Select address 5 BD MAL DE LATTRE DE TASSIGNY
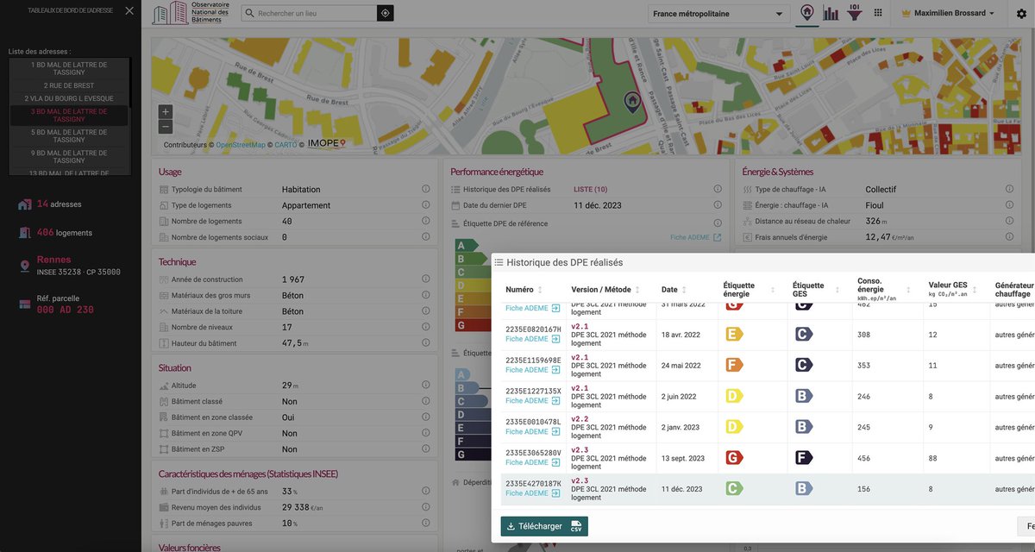The image size is (1035, 552). click(69, 136)
